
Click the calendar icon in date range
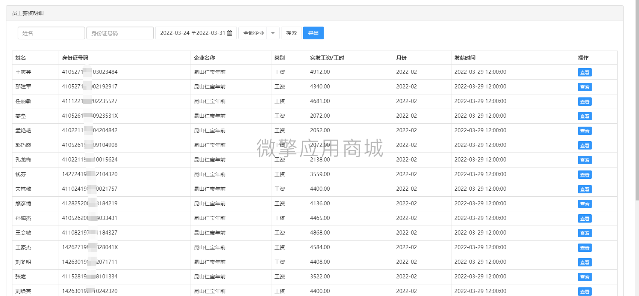(x=230, y=33)
